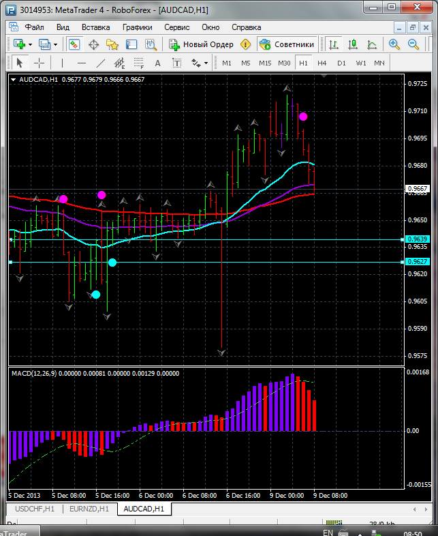Select the crosshair tool
Image resolution: width=438 pixels, height=536 pixels.
tap(40, 63)
